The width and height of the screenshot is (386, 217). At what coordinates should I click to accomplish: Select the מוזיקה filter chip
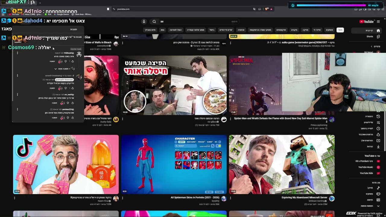pyautogui.click(x=305, y=30)
